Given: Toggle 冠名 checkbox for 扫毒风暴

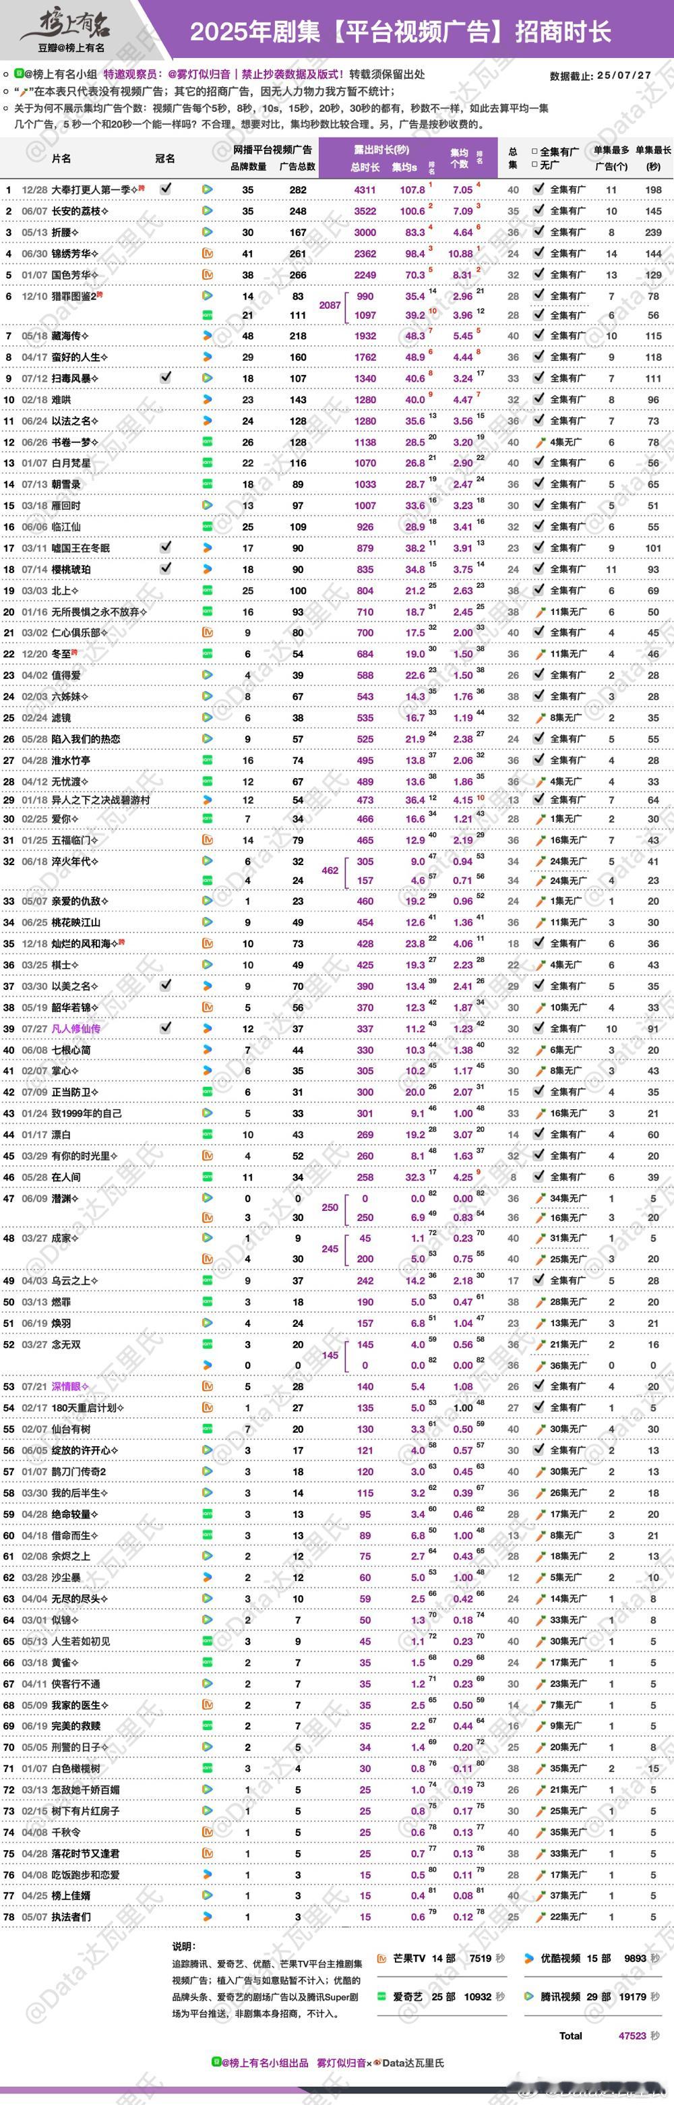Looking at the screenshot, I should point(166,377).
